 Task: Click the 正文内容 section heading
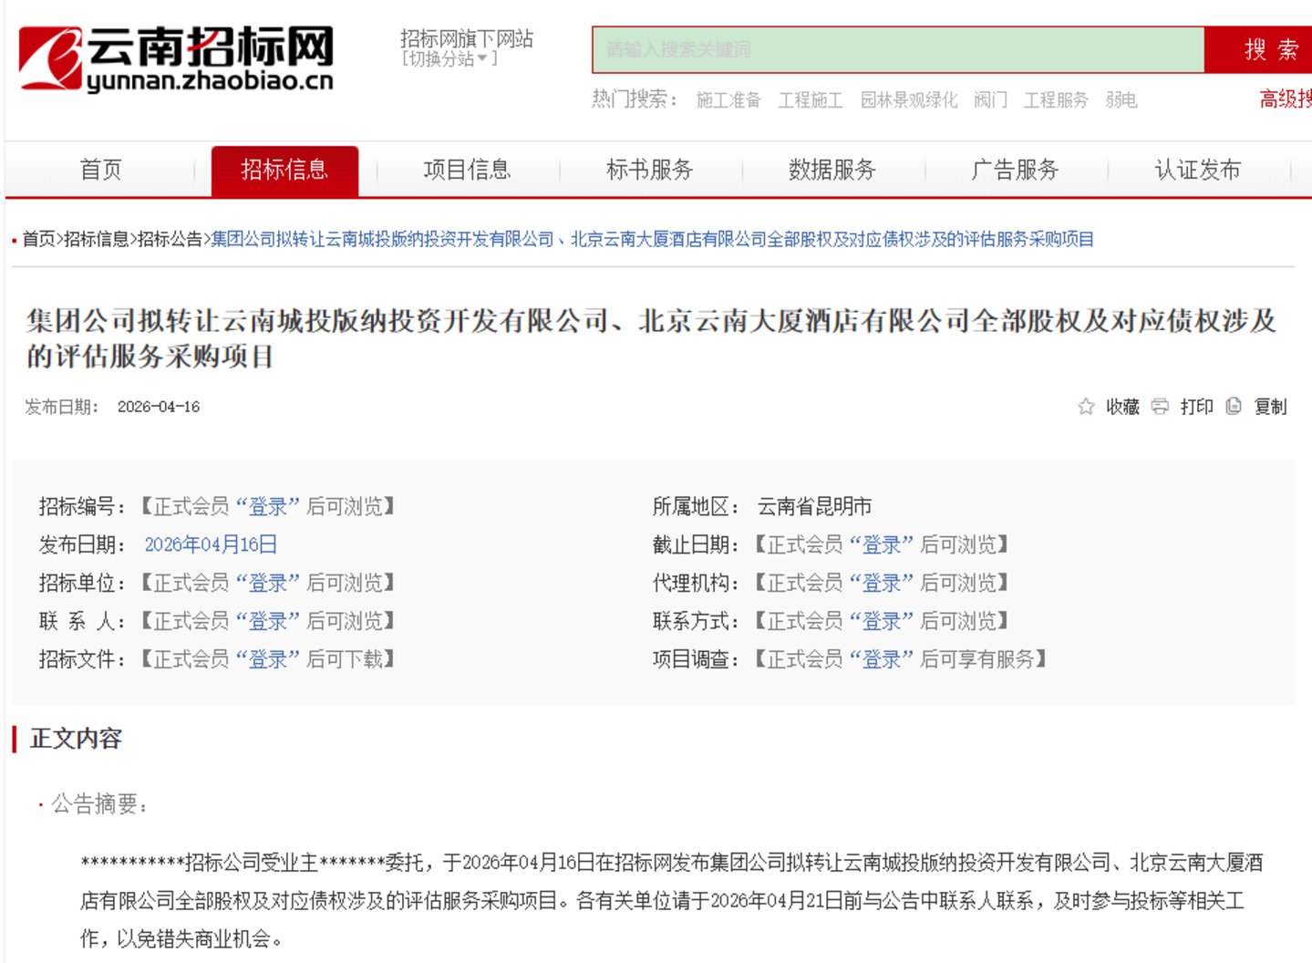point(76,739)
